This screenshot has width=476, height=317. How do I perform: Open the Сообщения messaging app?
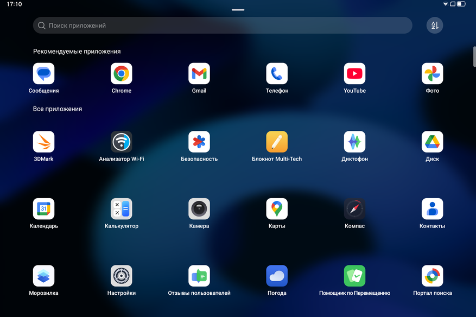[44, 73]
